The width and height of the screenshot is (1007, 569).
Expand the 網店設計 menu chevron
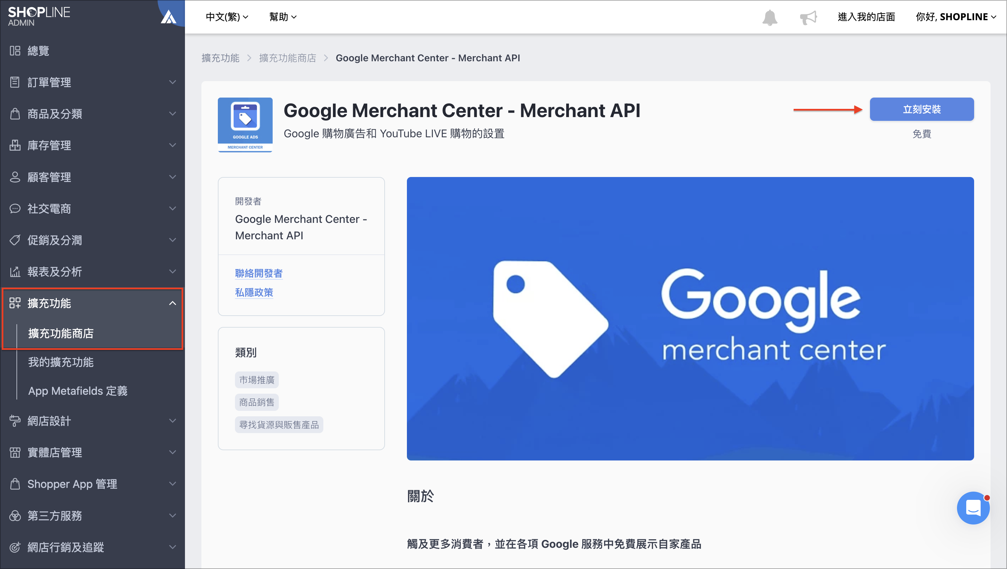coord(172,421)
